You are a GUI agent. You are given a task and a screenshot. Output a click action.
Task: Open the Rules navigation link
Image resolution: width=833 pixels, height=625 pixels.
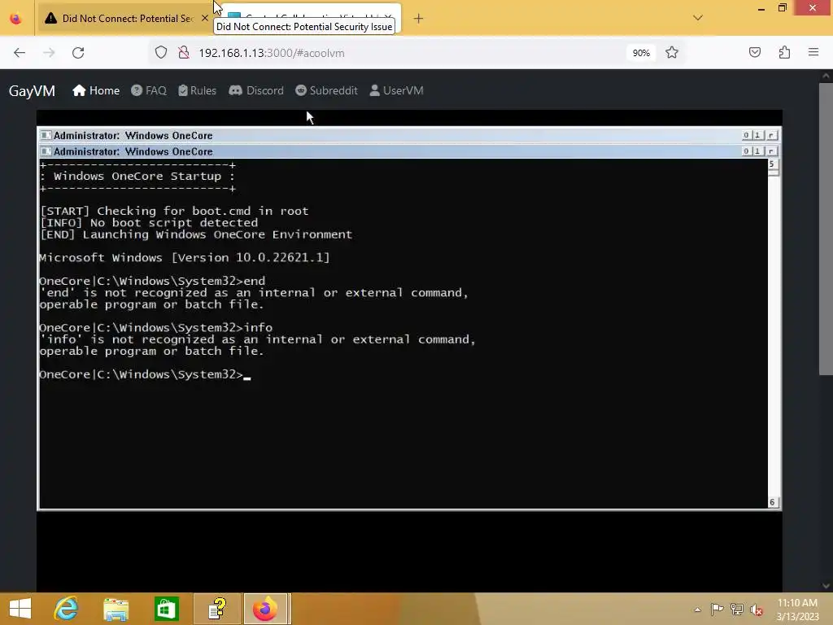click(x=197, y=90)
